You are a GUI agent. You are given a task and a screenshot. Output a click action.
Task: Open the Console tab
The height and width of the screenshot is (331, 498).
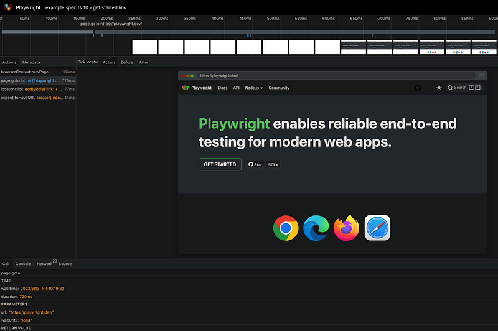tap(23, 264)
